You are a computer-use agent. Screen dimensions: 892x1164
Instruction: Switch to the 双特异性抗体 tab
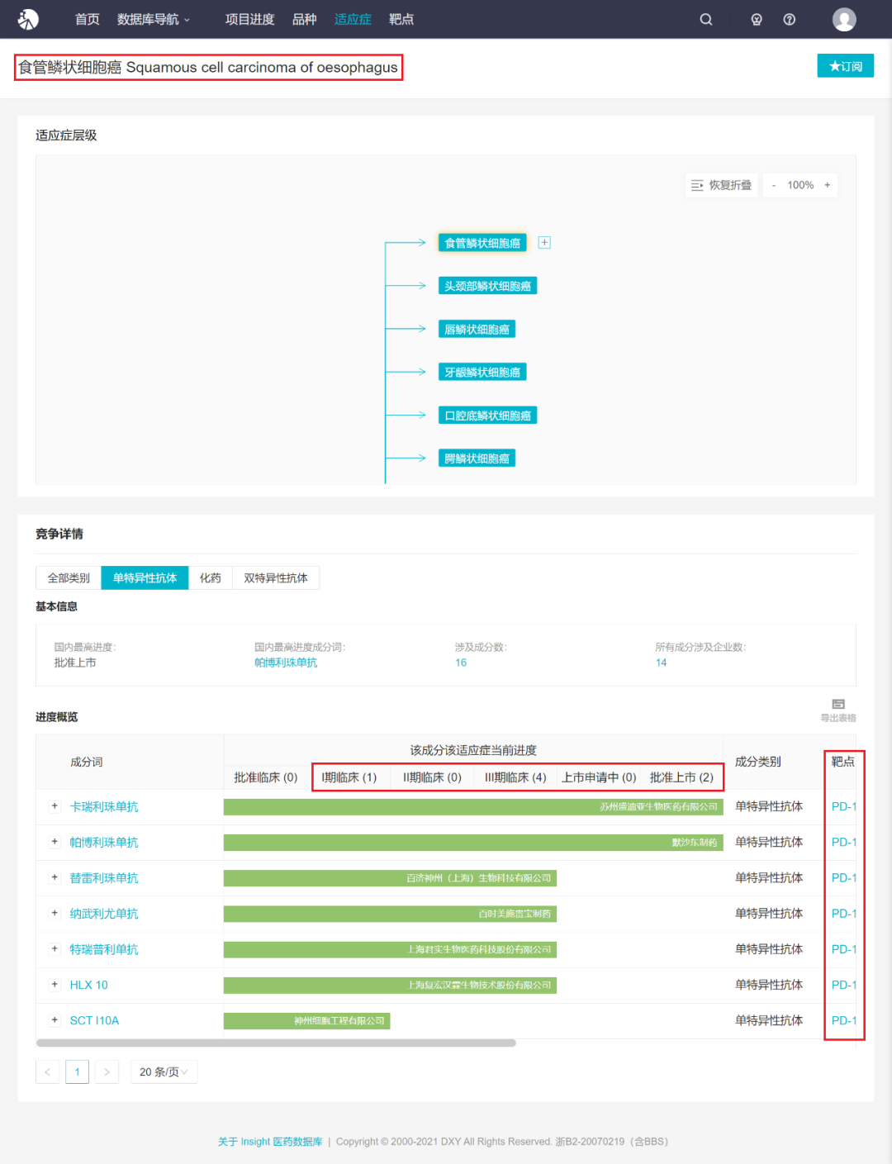[x=276, y=578]
